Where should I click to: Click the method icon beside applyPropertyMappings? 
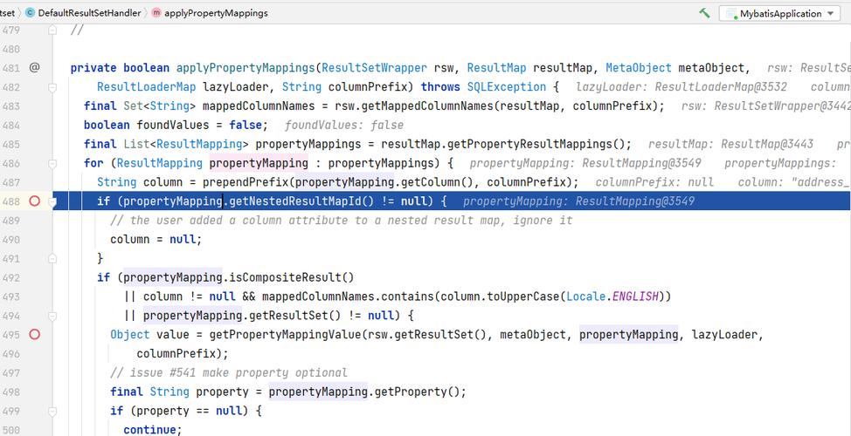click(156, 13)
